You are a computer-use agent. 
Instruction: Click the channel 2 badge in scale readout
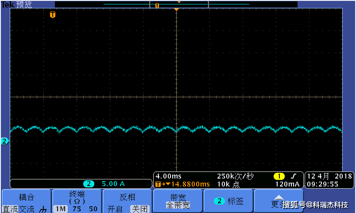(89, 184)
